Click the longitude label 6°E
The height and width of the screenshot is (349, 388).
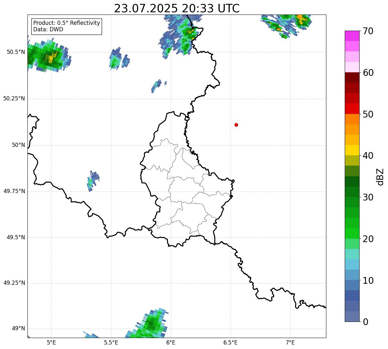click(171, 342)
